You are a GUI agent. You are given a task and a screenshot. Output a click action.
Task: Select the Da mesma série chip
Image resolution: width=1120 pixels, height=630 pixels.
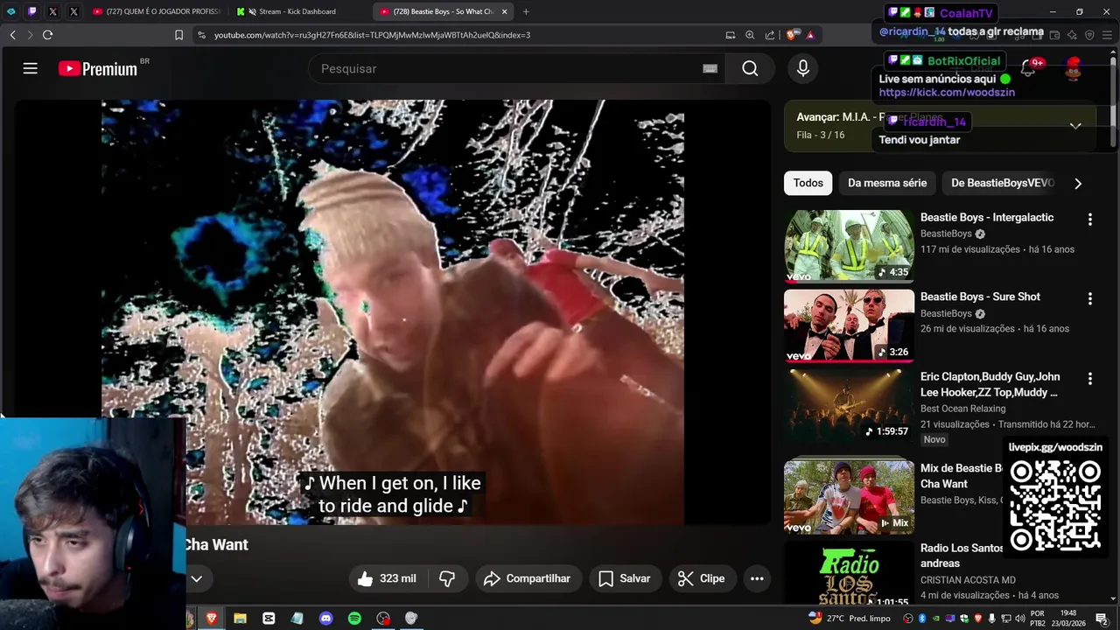click(886, 183)
